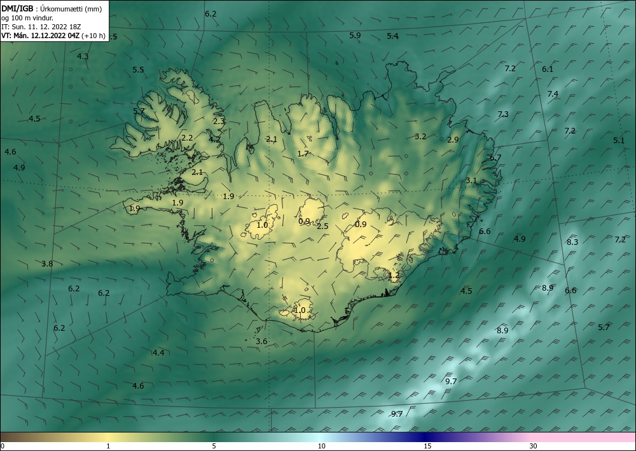Click the 3.2 map value
The image size is (636, 451).
420,137
